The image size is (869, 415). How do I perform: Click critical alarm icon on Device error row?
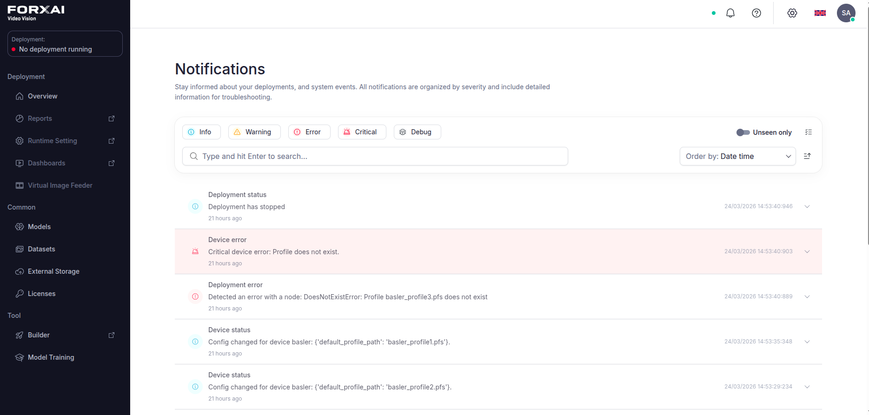coord(195,251)
